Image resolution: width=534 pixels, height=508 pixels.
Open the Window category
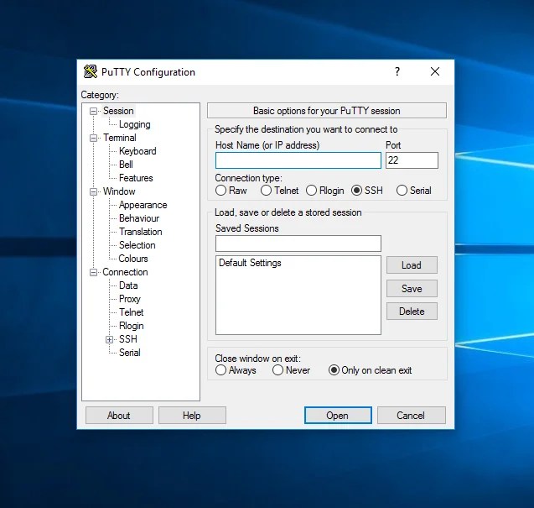(119, 191)
